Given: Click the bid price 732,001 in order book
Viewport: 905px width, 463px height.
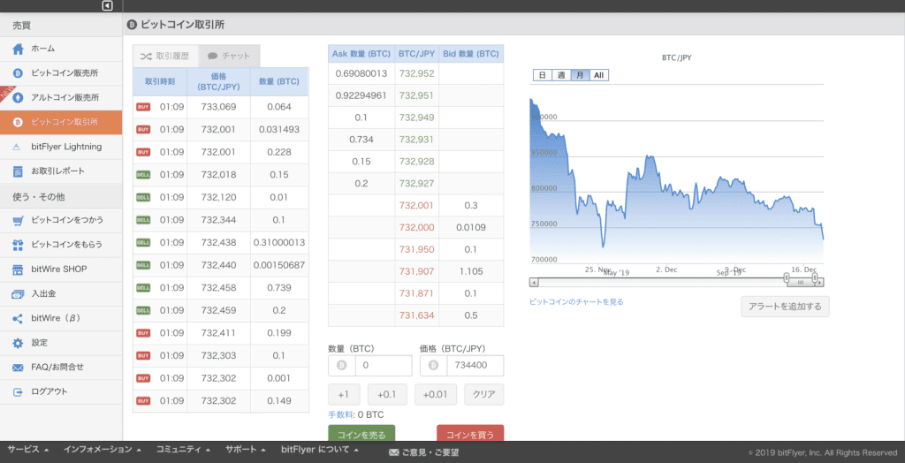Looking at the screenshot, I should pos(416,206).
